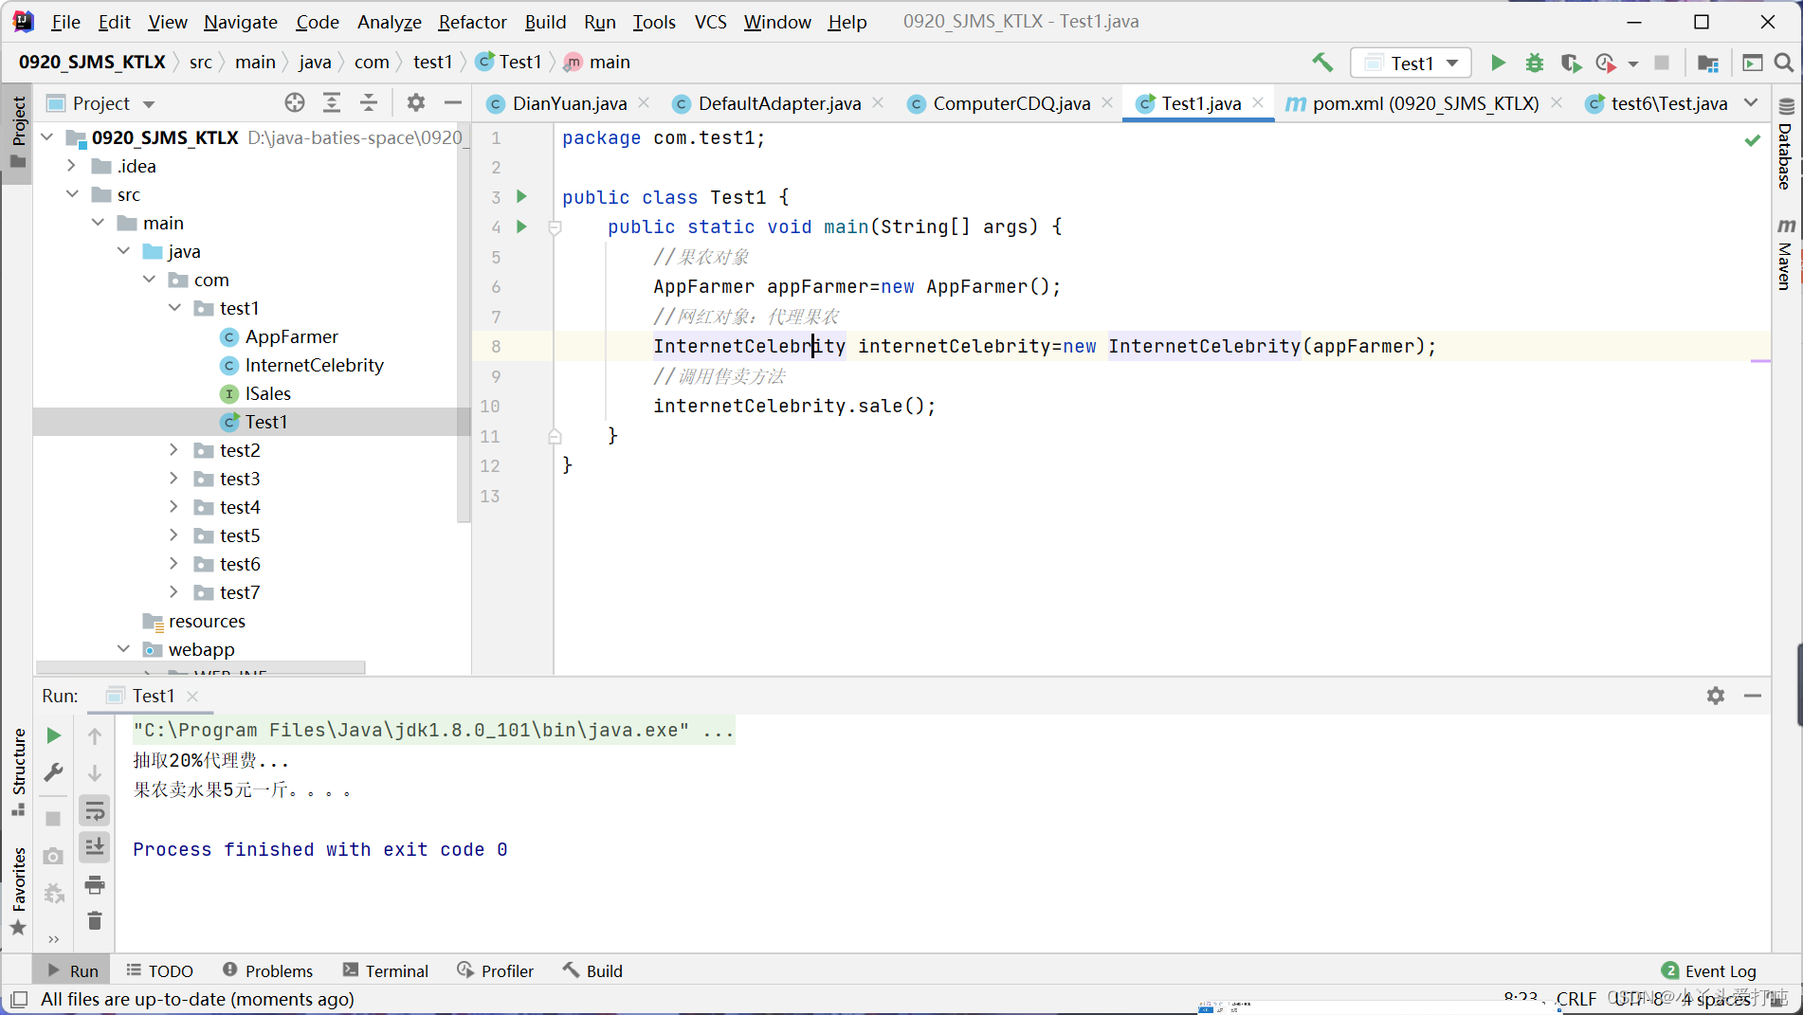Click the locate target icon in Project panel
This screenshot has width=1803, height=1015.
click(x=295, y=102)
